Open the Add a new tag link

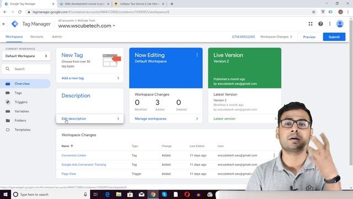click(x=72, y=78)
